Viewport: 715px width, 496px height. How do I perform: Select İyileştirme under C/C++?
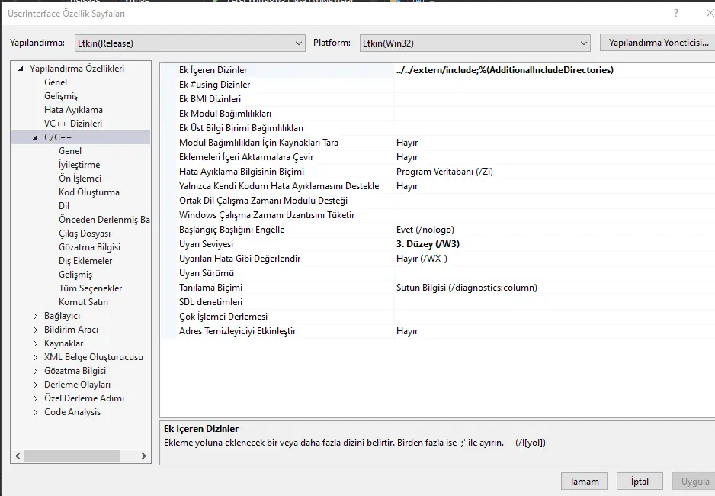(x=79, y=165)
